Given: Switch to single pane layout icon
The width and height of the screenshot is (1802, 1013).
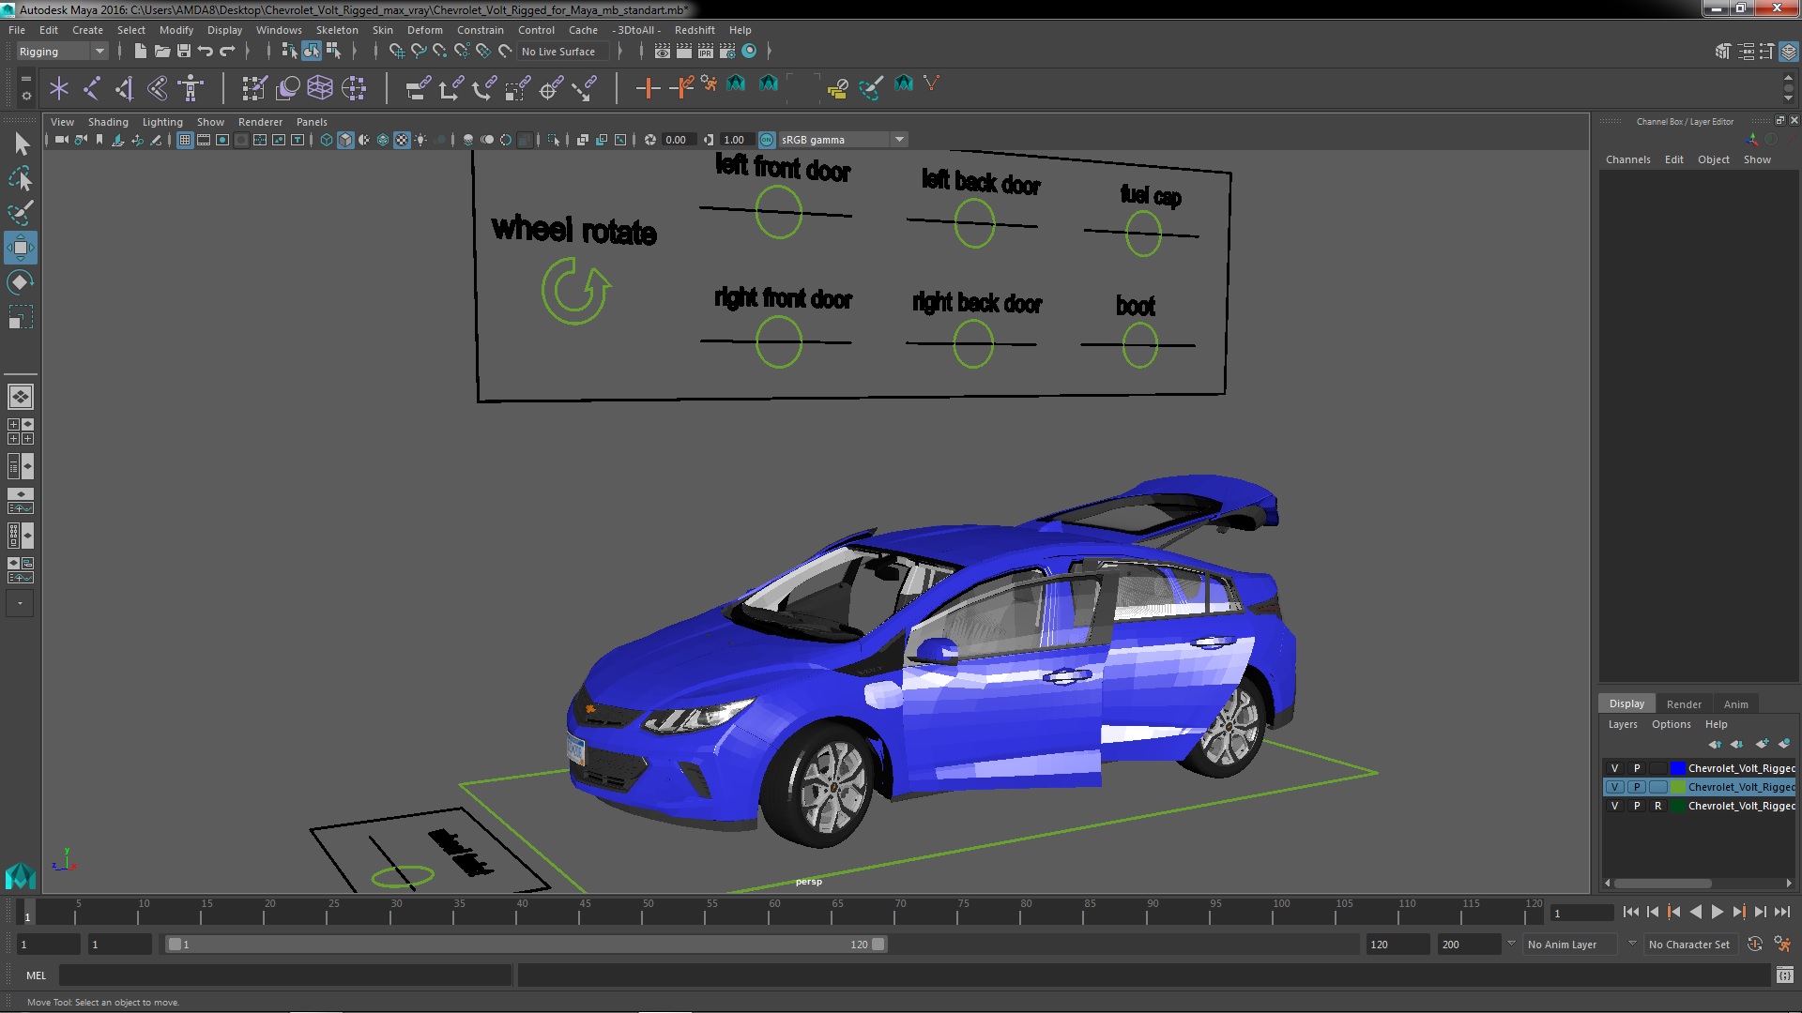Looking at the screenshot, I should coord(21,397).
